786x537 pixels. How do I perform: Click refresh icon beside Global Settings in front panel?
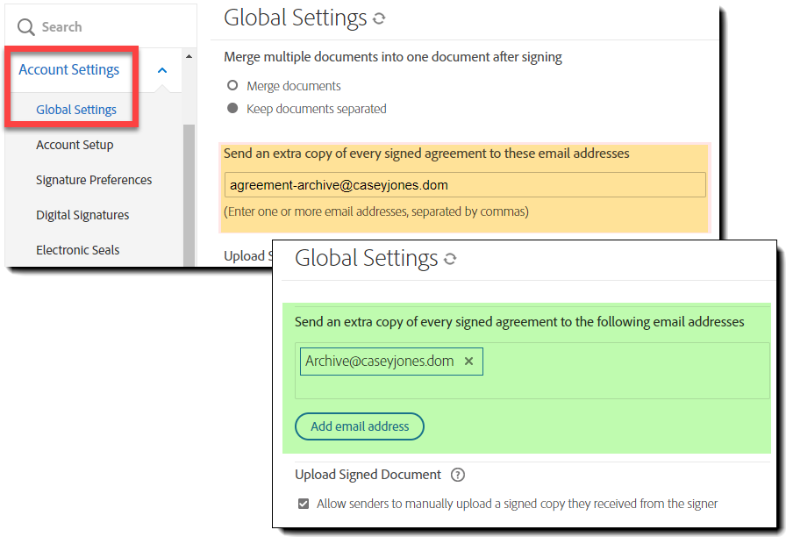point(451,259)
